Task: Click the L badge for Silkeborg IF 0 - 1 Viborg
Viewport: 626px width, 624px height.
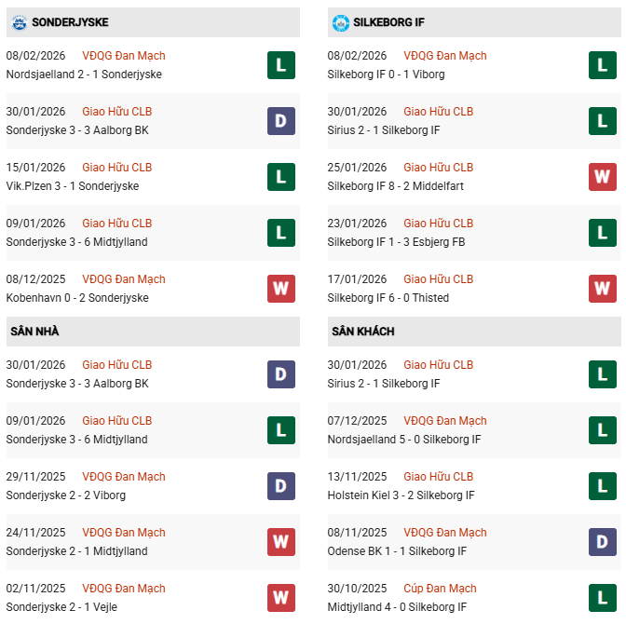Action: (x=602, y=65)
